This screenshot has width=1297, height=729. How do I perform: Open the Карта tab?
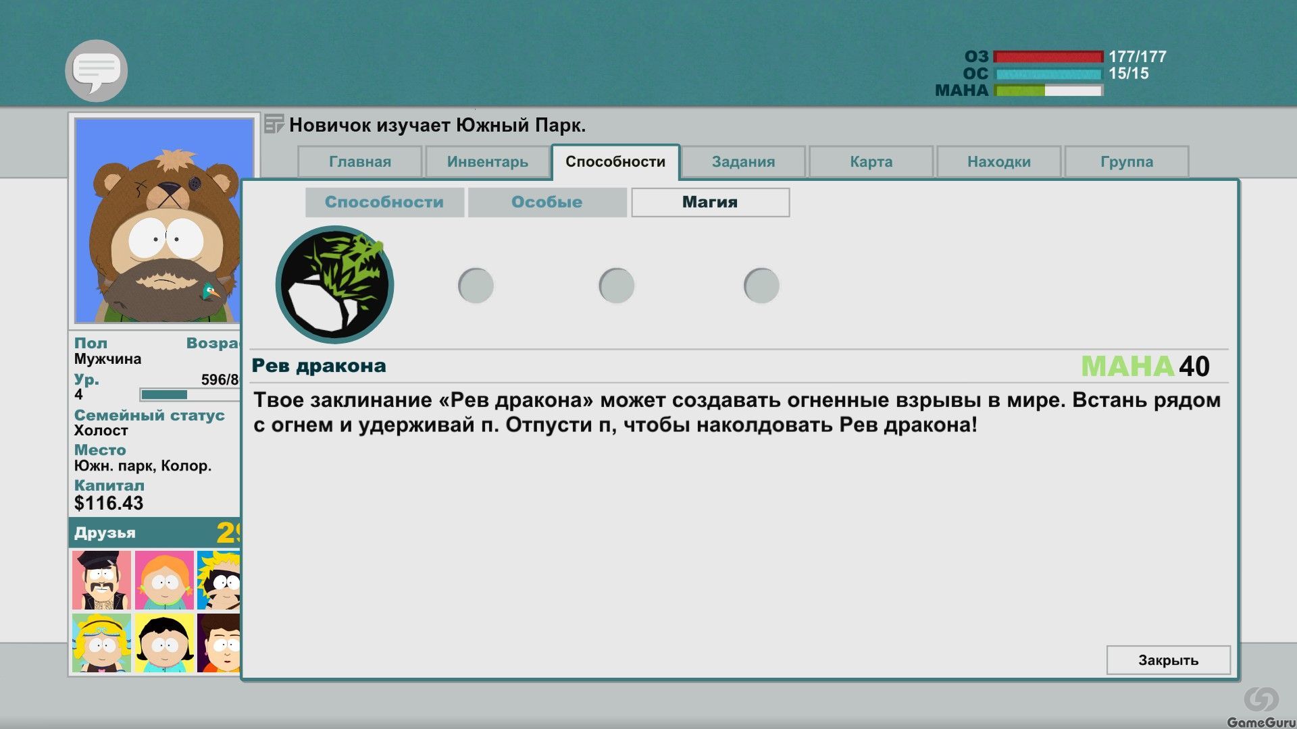871,162
